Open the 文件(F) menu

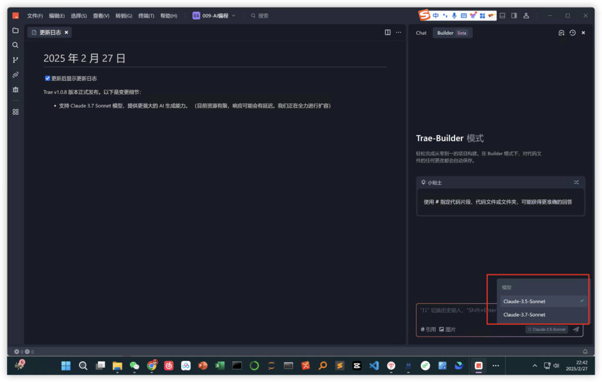tap(35, 16)
